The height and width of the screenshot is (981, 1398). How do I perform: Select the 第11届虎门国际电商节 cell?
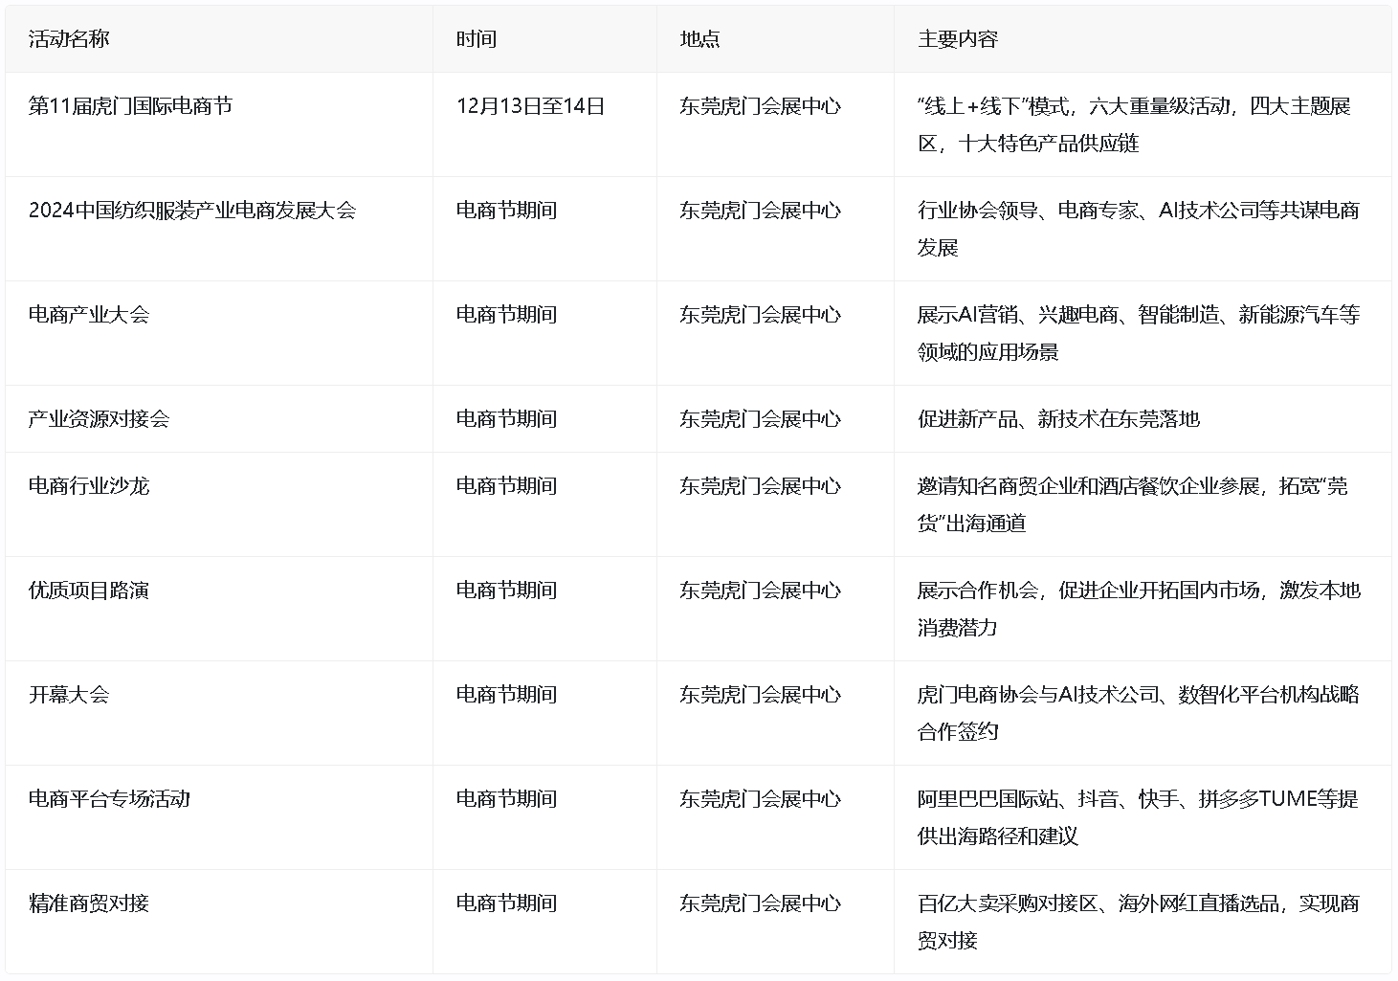click(130, 106)
